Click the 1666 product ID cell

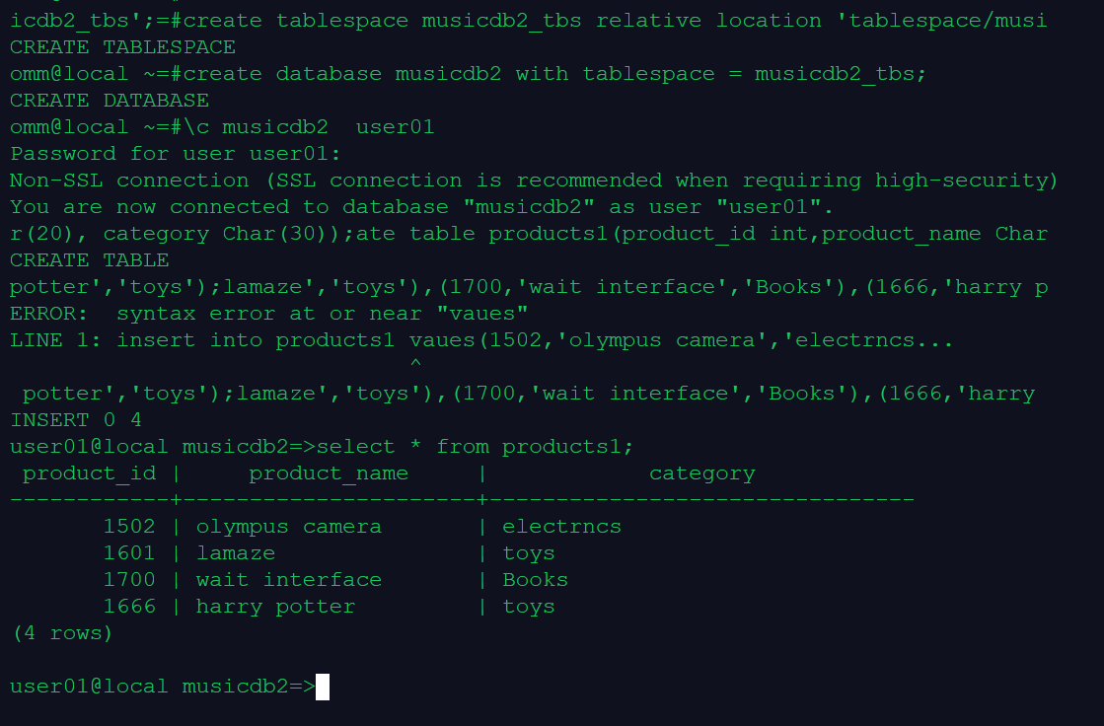point(129,607)
